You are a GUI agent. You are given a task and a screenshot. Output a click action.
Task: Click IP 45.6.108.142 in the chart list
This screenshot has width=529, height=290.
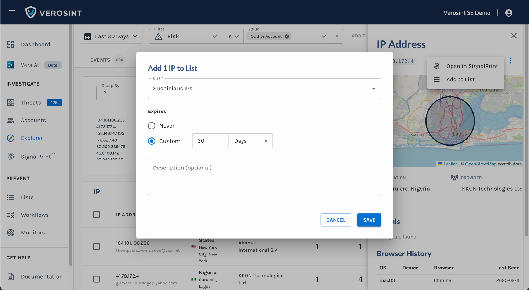point(108,153)
